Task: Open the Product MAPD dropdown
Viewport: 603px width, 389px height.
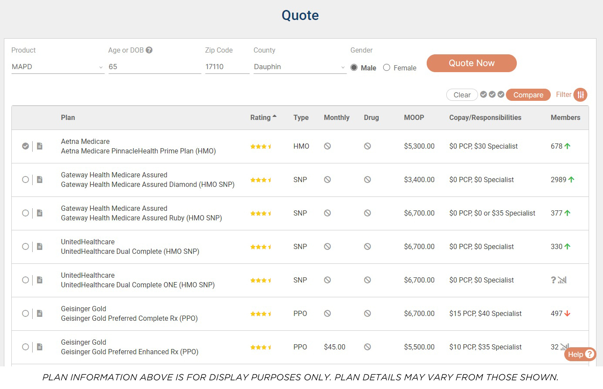Action: (x=58, y=67)
